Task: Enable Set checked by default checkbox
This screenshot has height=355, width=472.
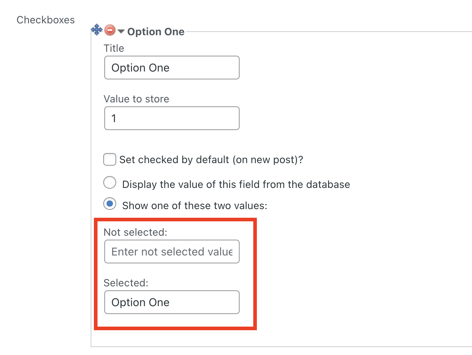Action: (x=110, y=159)
